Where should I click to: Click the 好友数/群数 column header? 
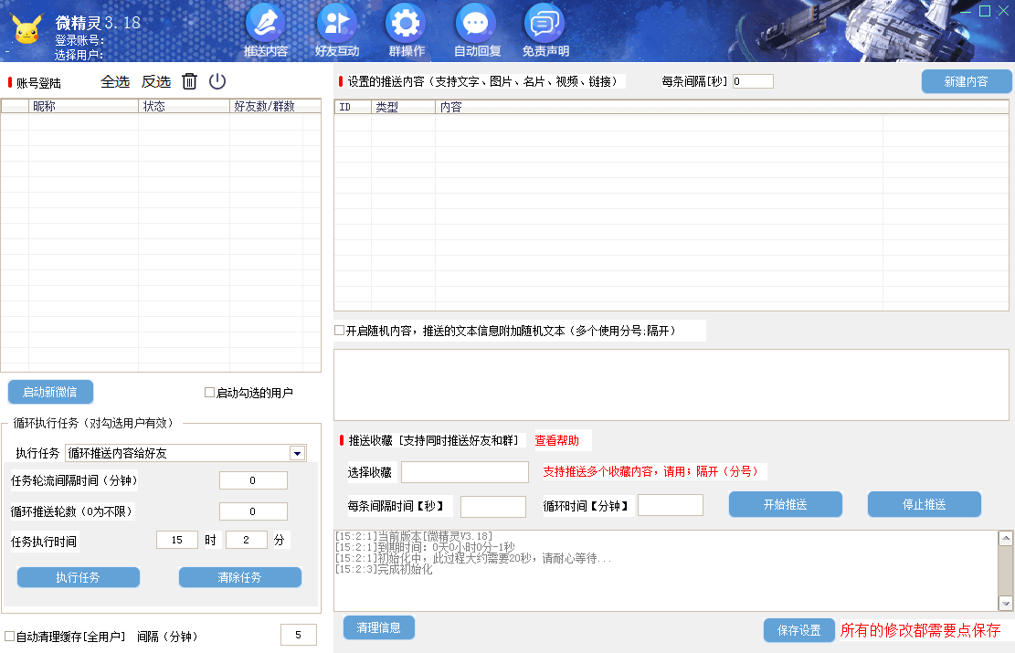coord(266,106)
